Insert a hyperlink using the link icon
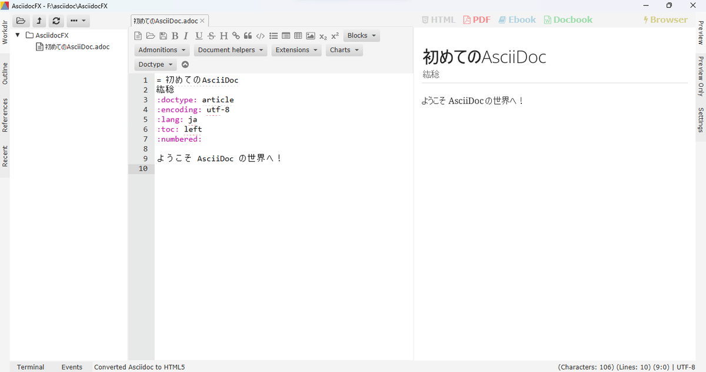This screenshot has height=372, width=706. pyautogui.click(x=235, y=35)
